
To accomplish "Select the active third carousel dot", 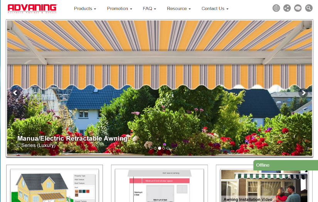I will pyautogui.click(x=160, y=149).
